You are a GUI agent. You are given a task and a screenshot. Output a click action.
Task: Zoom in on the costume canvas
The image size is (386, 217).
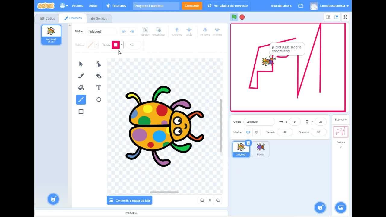218,200
